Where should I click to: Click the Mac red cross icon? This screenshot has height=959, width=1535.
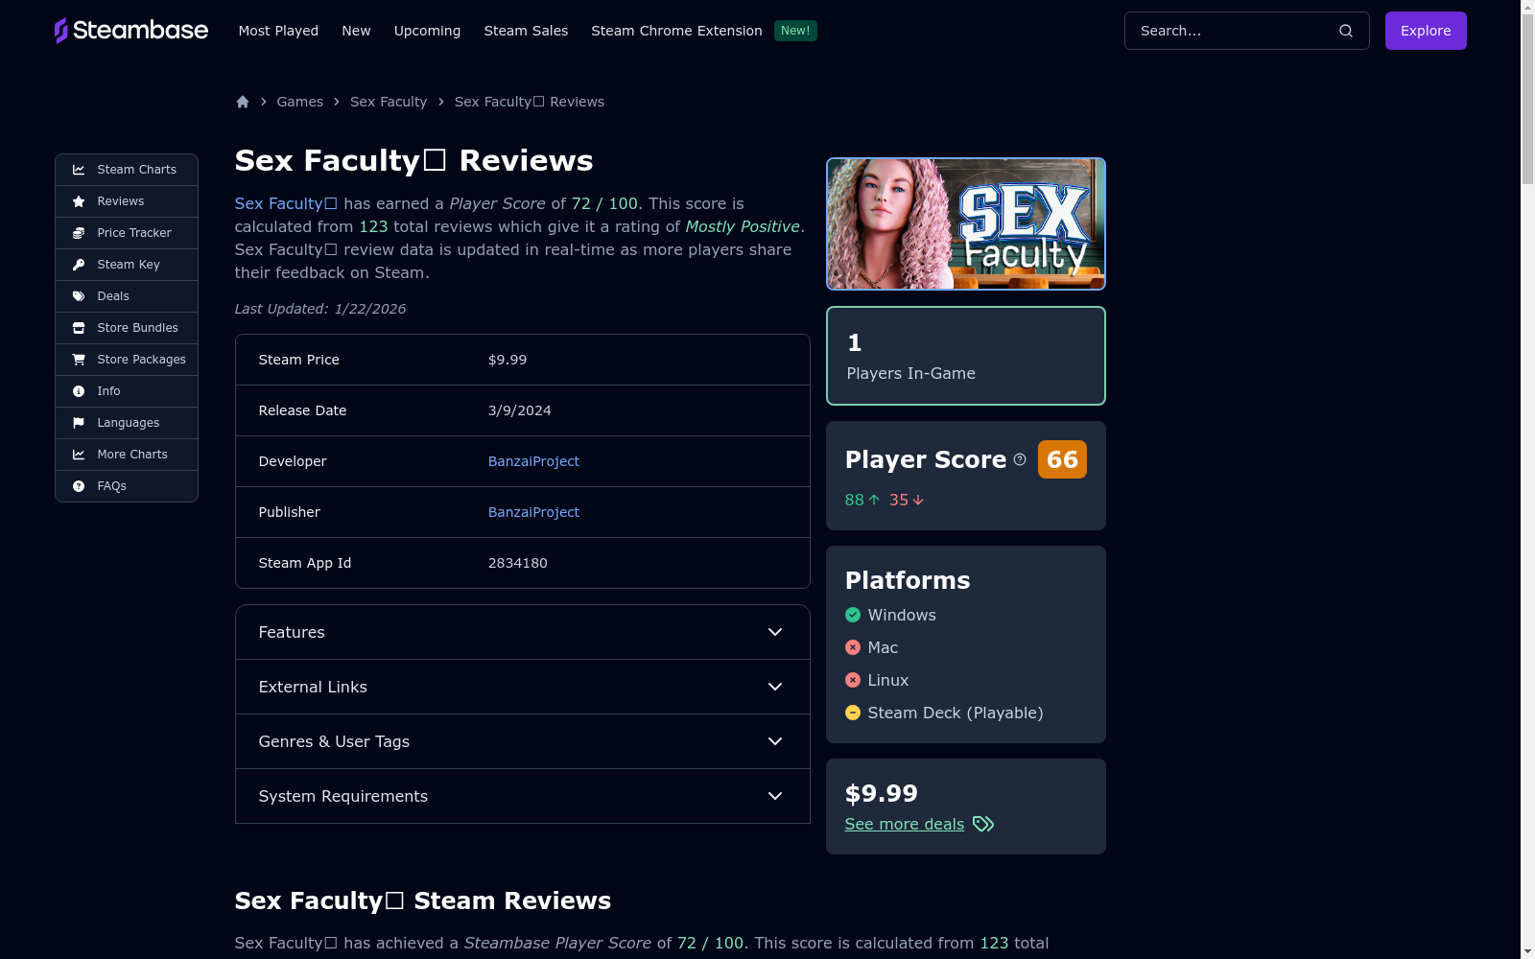click(853, 647)
